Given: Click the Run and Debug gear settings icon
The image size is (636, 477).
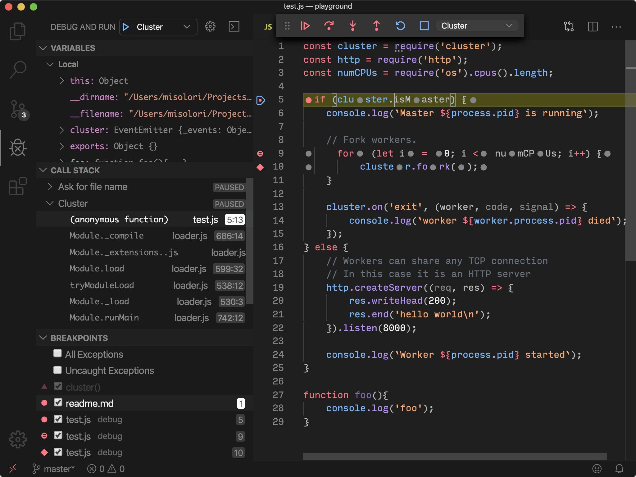Looking at the screenshot, I should 210,26.
